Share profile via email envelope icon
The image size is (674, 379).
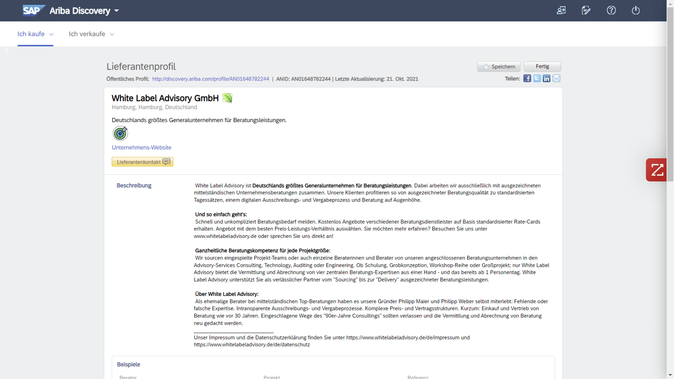[x=556, y=78]
